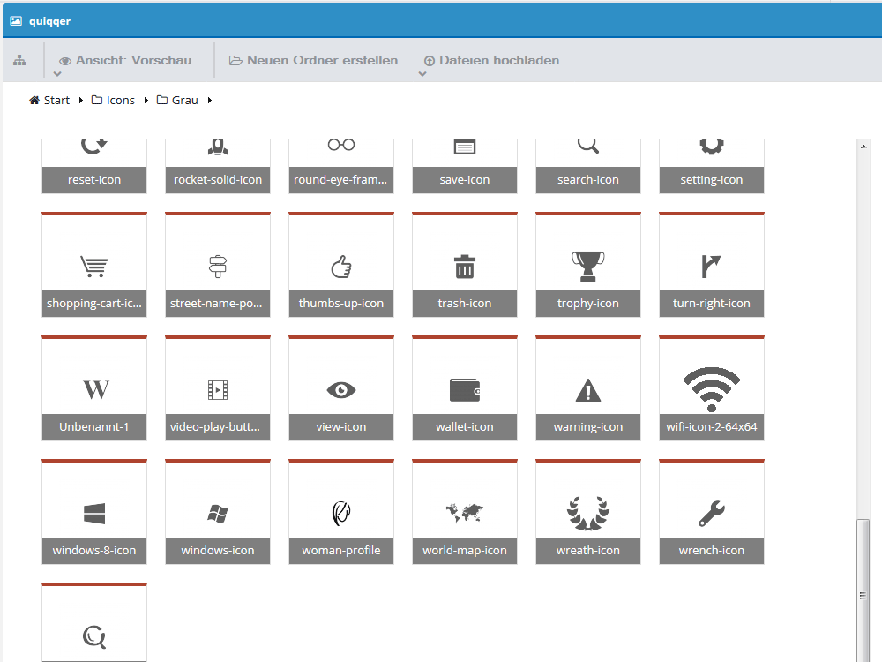The height and width of the screenshot is (662, 882).
Task: Select the round-eye-fram... glasses file
Action: (x=341, y=166)
